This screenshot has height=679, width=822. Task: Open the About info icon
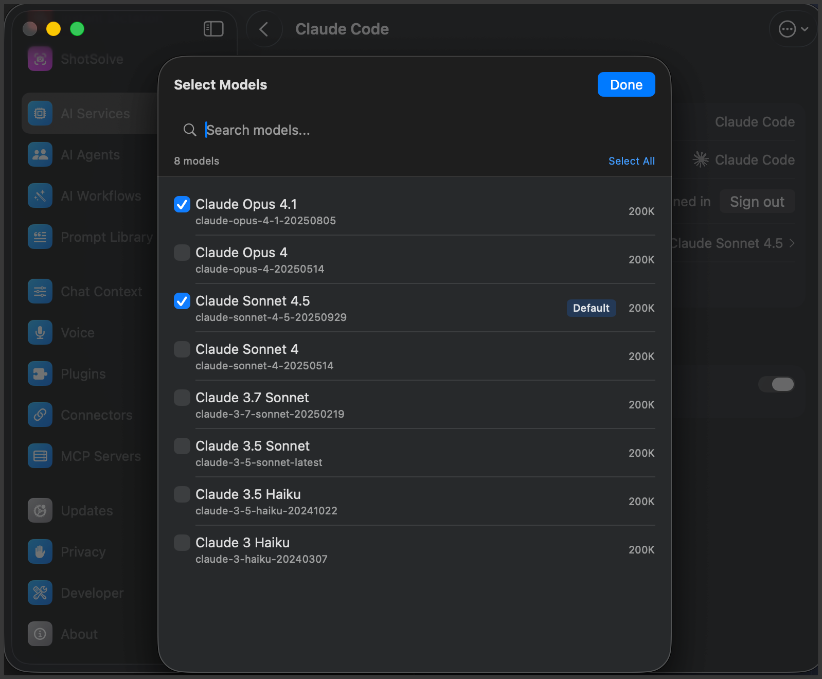tap(40, 634)
